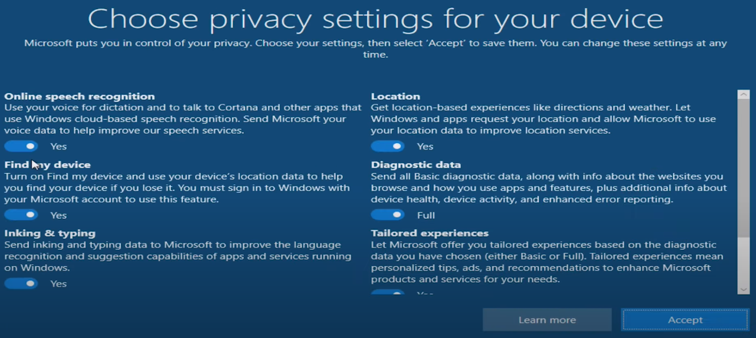Click the Tailored experiences heading
The width and height of the screenshot is (756, 338).
(x=429, y=233)
